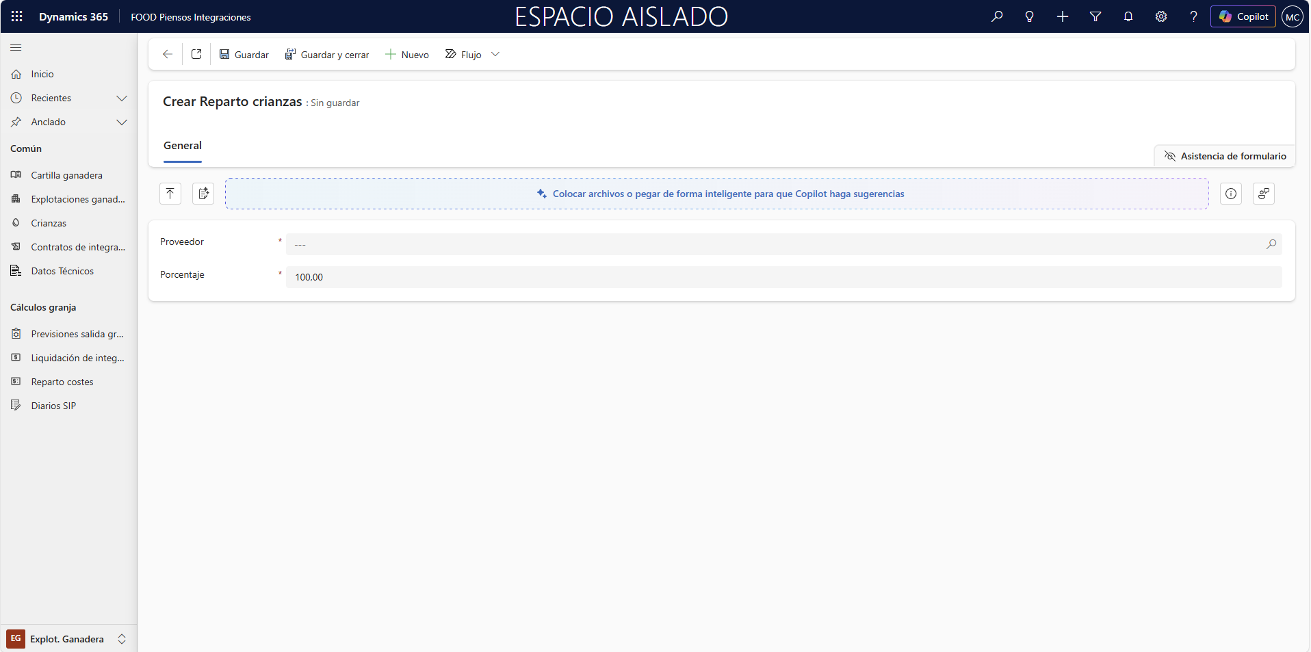Click Guardar y cerrar
This screenshot has width=1311, height=652.
326,54
